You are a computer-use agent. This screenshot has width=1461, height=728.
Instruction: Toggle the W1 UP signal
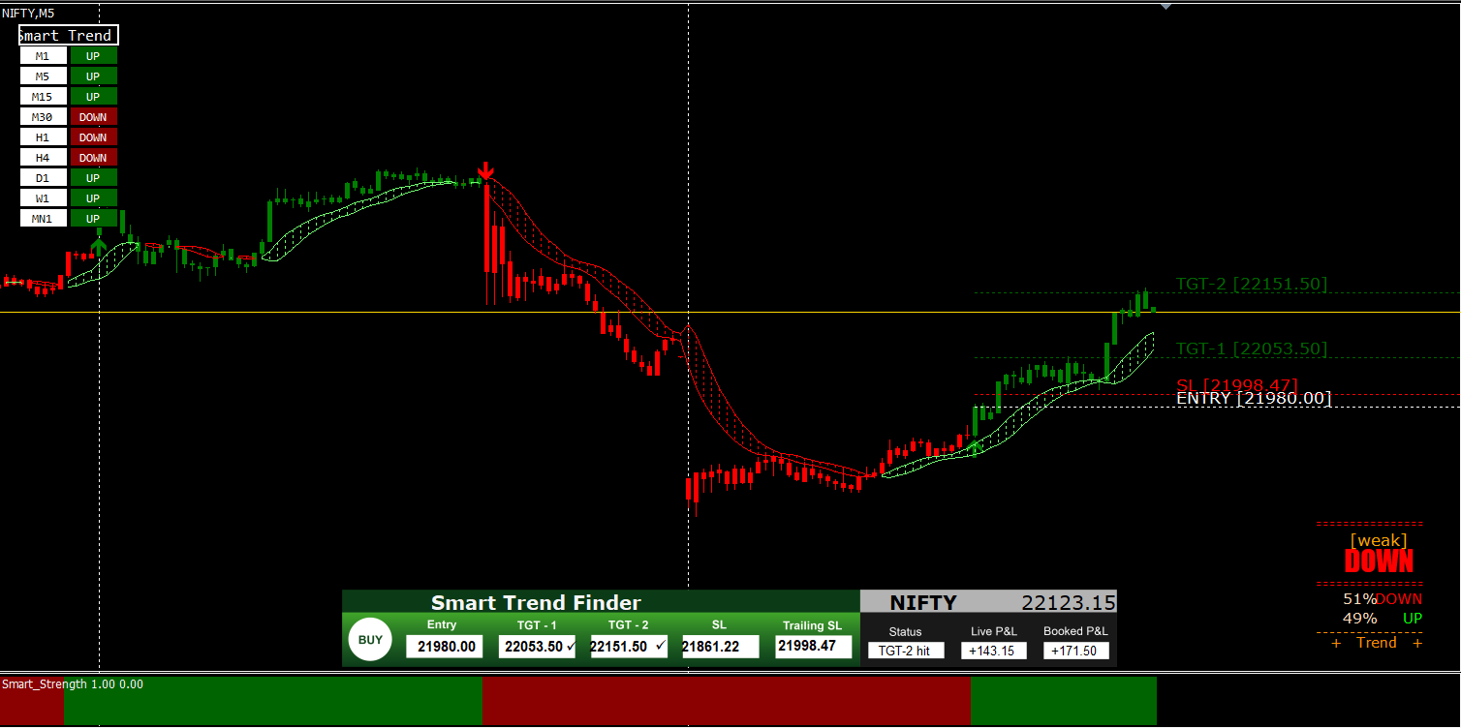(93, 197)
